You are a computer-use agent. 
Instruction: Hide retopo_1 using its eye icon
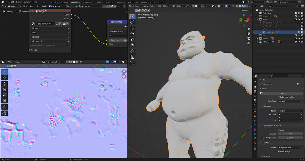point(299,32)
